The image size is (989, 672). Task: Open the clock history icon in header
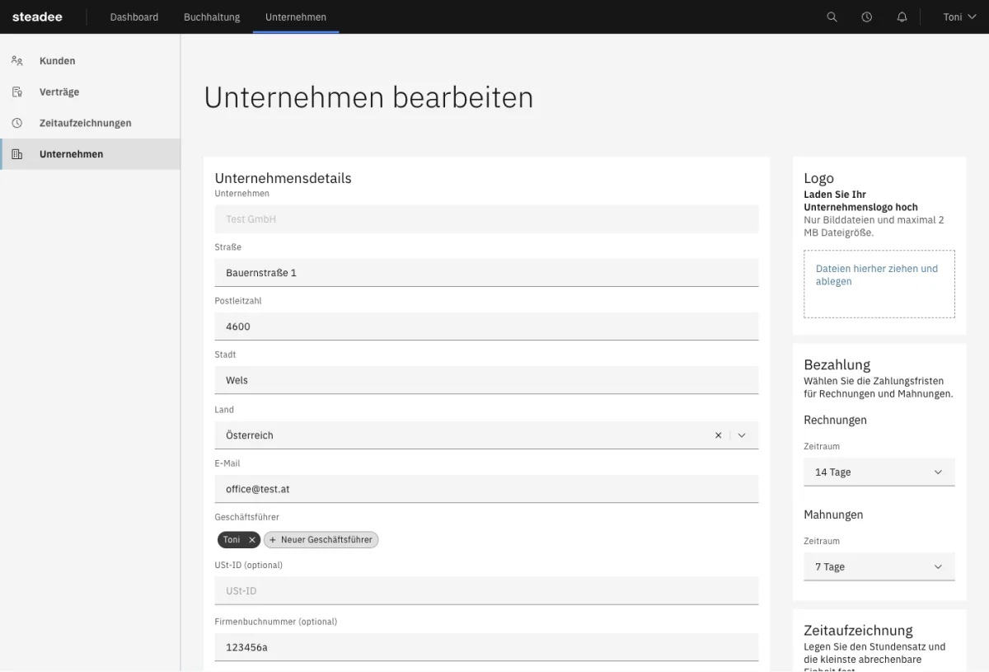pyautogui.click(x=866, y=16)
